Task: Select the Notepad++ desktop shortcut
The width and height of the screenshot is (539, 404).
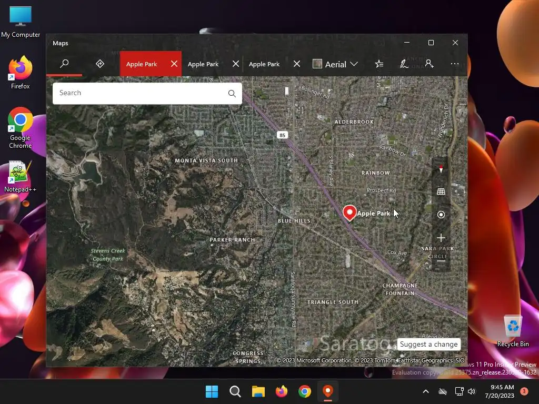Action: point(21,177)
